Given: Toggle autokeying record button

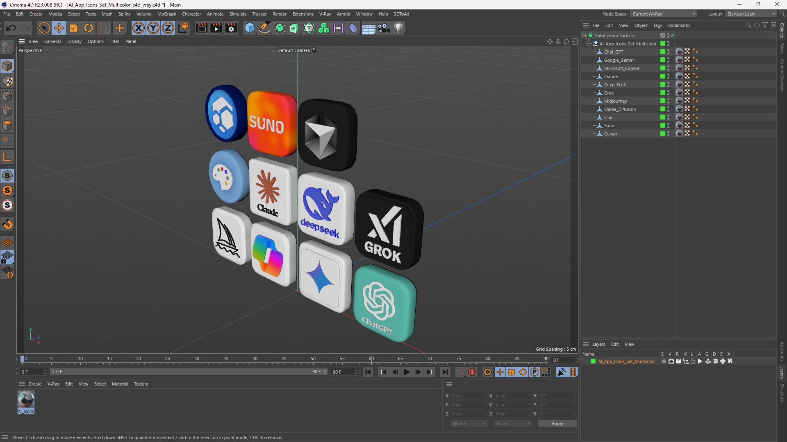Looking at the screenshot, I should pyautogui.click(x=472, y=372).
